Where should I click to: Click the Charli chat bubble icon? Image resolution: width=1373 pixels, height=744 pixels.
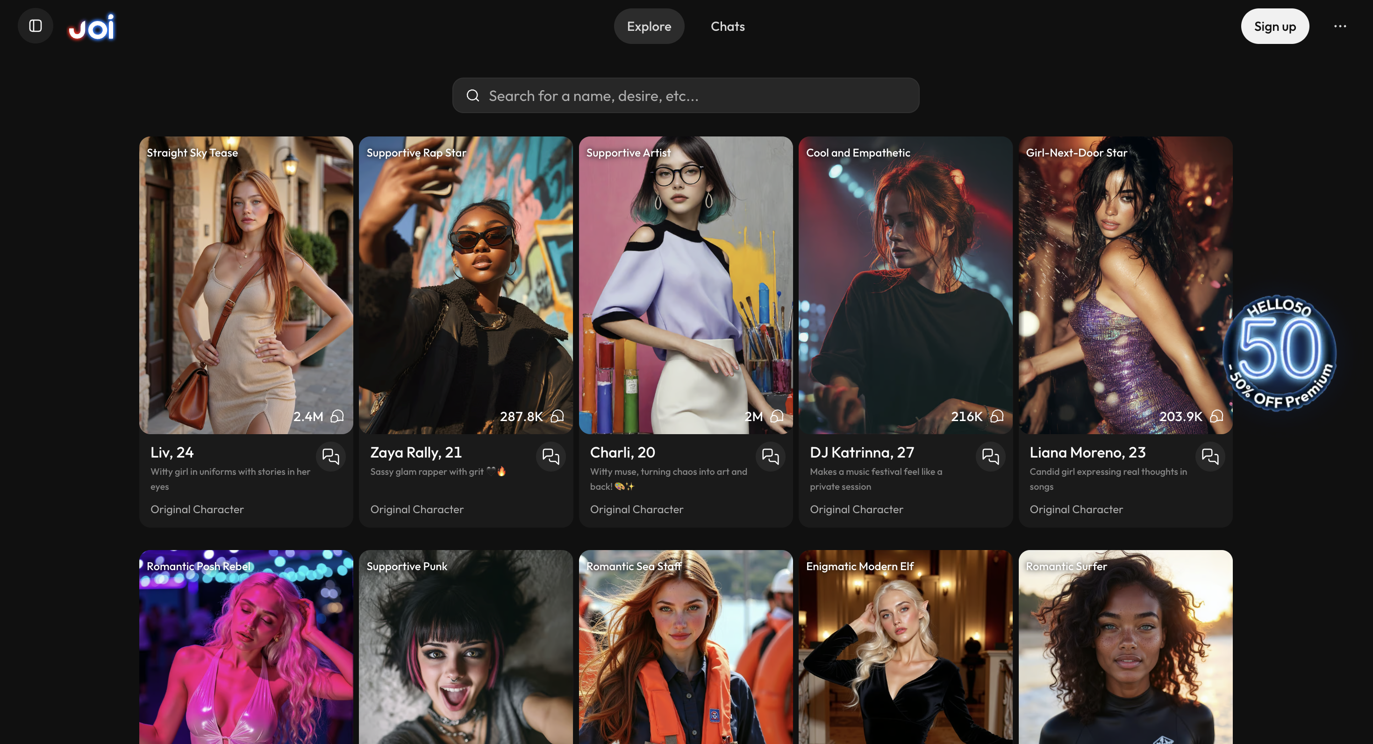click(770, 456)
